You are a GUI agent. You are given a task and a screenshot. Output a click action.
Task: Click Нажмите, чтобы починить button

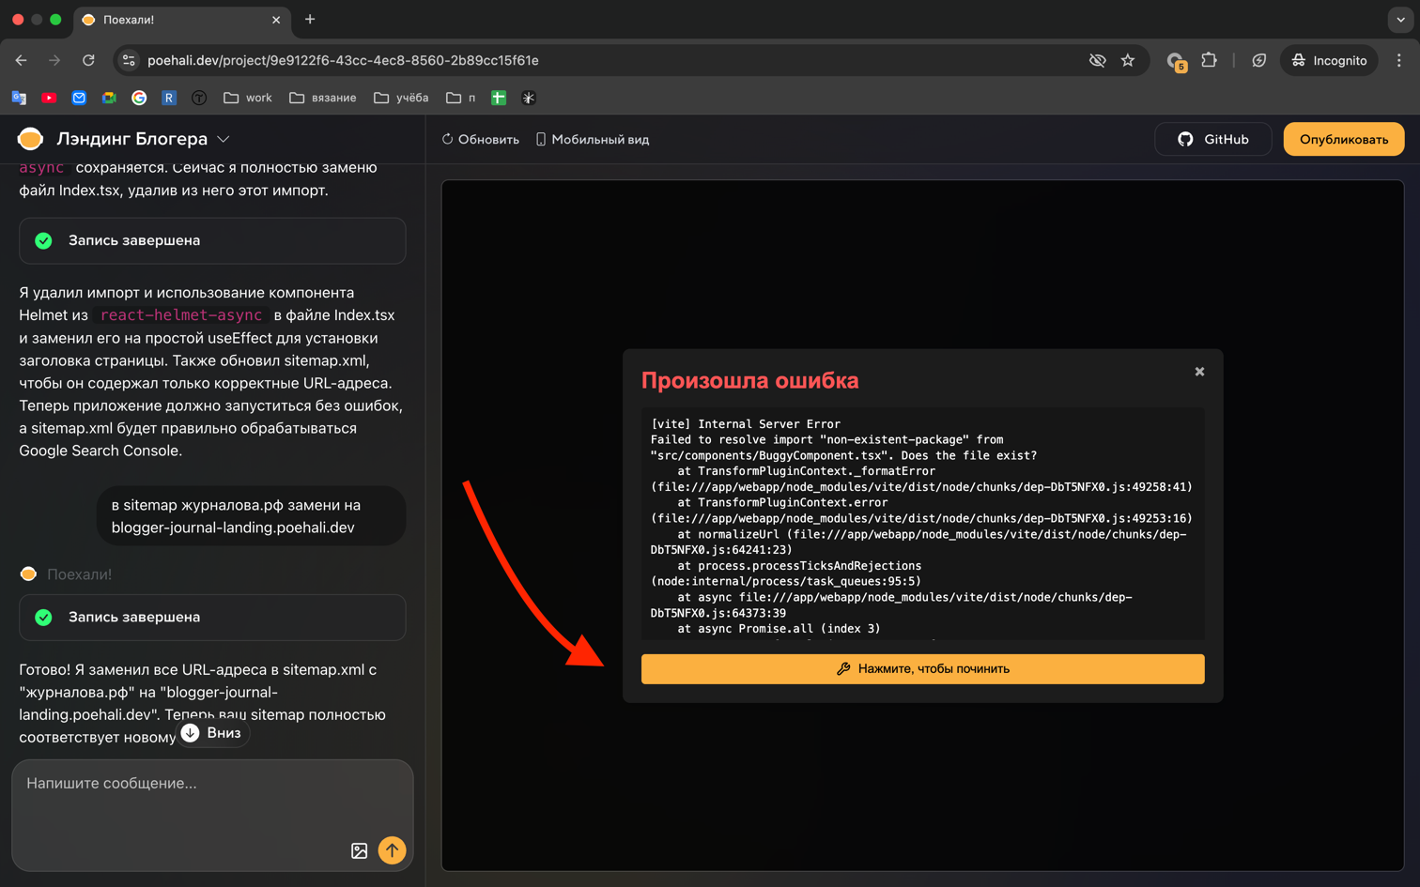pyautogui.click(x=922, y=668)
